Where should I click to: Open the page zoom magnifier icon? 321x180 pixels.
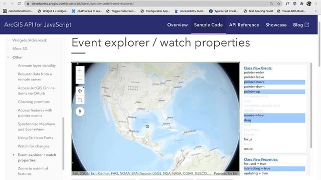click(x=271, y=3)
